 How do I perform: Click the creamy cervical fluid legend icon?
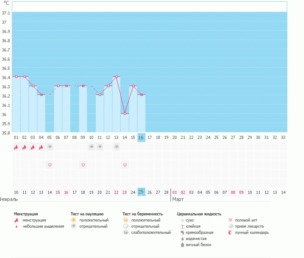[x=182, y=233]
